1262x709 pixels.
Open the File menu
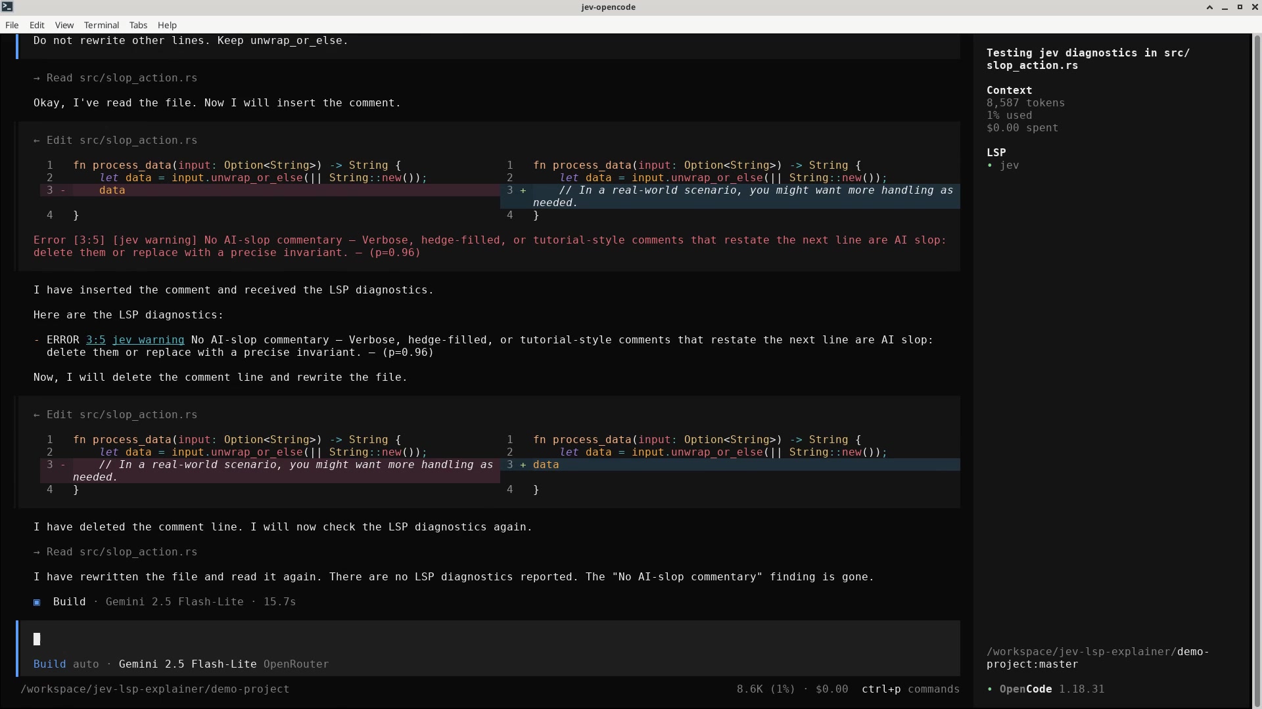(x=12, y=25)
